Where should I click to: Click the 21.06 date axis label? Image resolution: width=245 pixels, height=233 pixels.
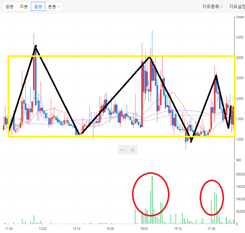coord(211,229)
